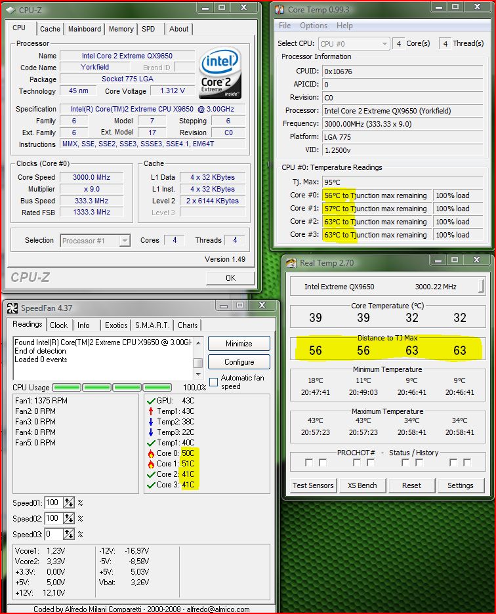The height and width of the screenshot is (614, 496).
Task: Open the Options menu in Core Temp
Action: point(314,26)
